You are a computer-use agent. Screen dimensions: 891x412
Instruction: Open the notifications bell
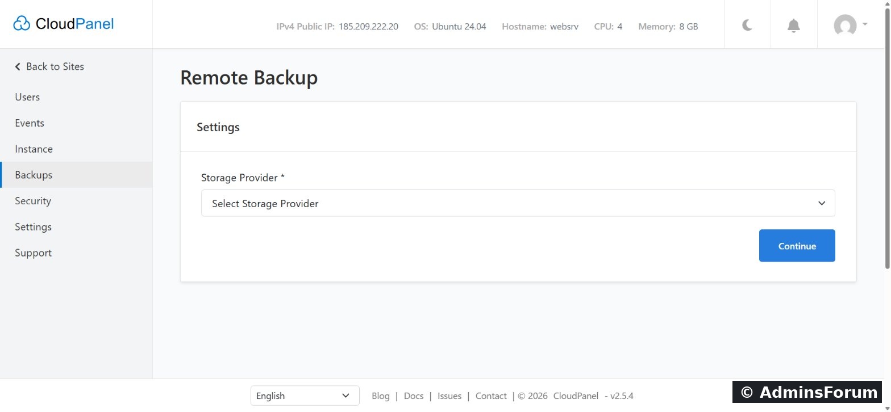coord(794,26)
